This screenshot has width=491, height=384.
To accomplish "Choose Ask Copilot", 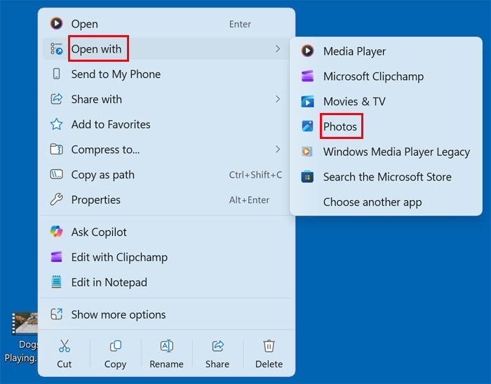I will coord(166,232).
